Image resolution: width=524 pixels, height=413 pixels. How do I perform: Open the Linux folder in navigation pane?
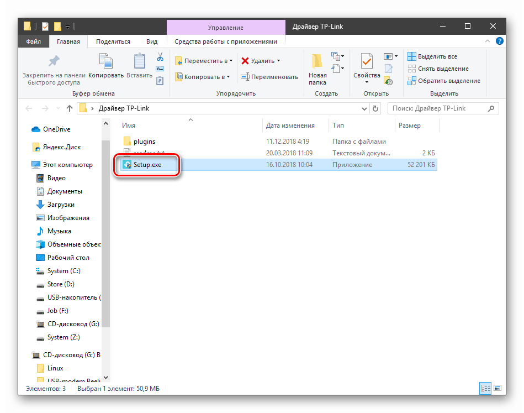tap(50, 368)
